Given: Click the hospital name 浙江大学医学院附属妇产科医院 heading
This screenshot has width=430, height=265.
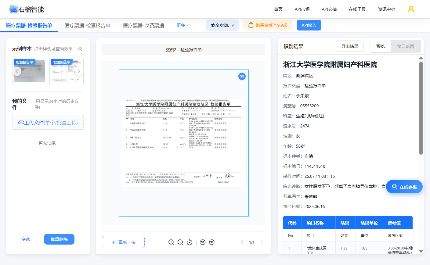Looking at the screenshot, I should (x=330, y=65).
